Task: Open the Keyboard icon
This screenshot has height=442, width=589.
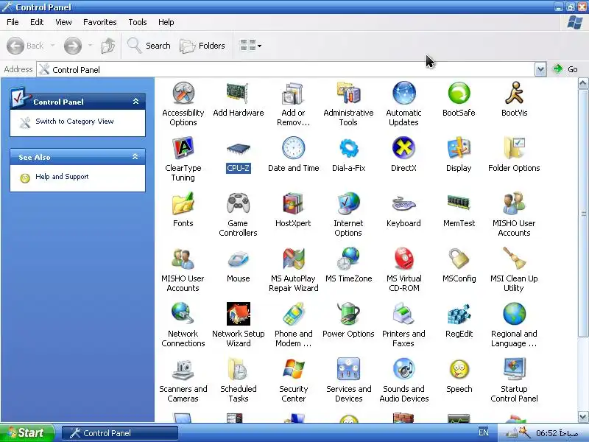Action: pos(403,203)
